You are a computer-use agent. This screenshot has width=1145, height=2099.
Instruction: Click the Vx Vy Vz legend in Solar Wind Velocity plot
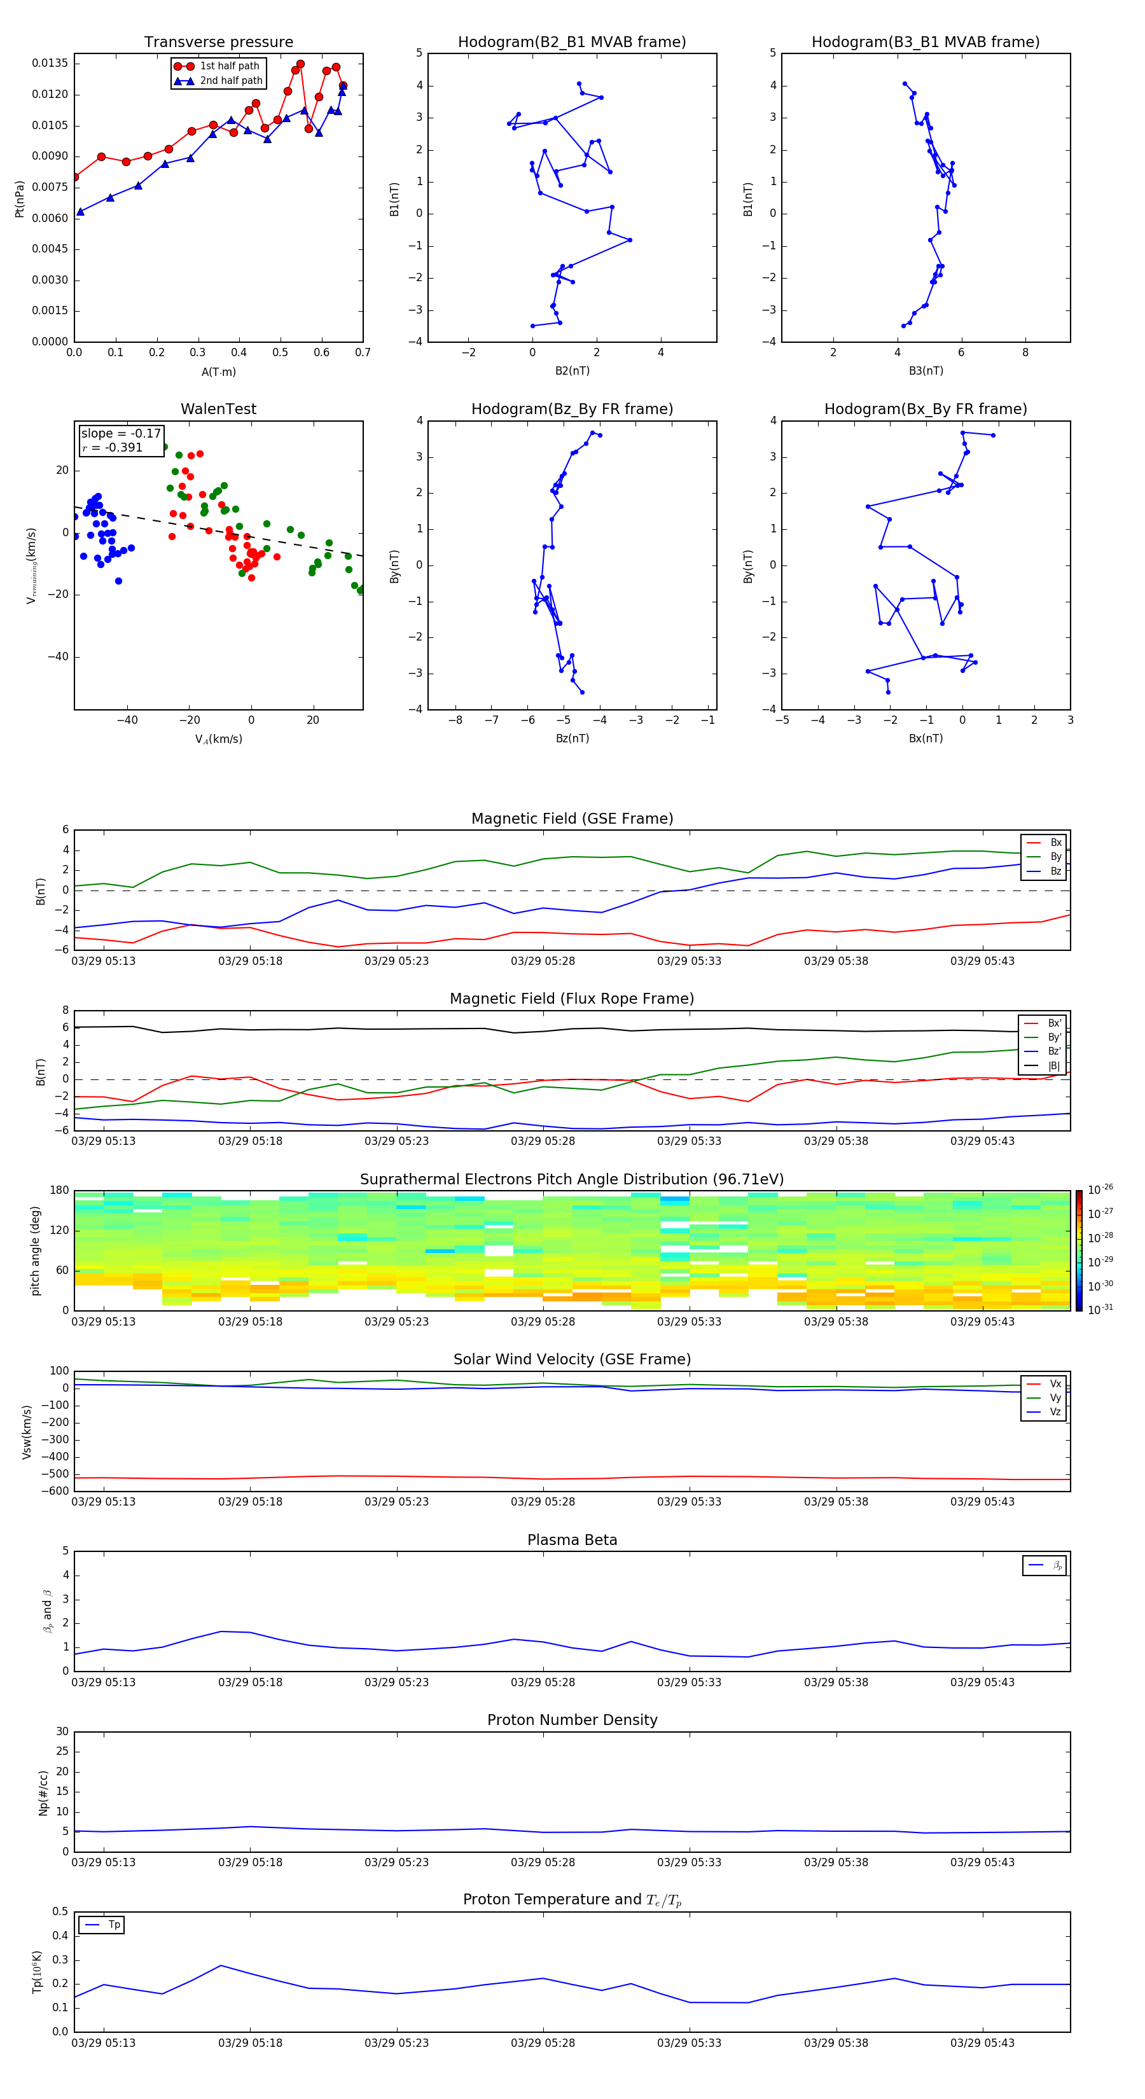(1043, 1397)
